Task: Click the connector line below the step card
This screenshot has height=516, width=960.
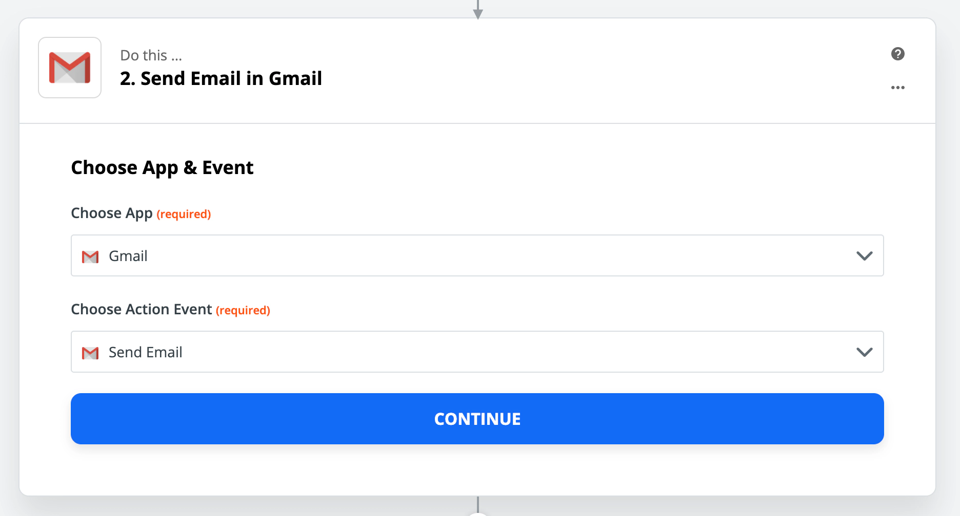Action: tap(477, 504)
